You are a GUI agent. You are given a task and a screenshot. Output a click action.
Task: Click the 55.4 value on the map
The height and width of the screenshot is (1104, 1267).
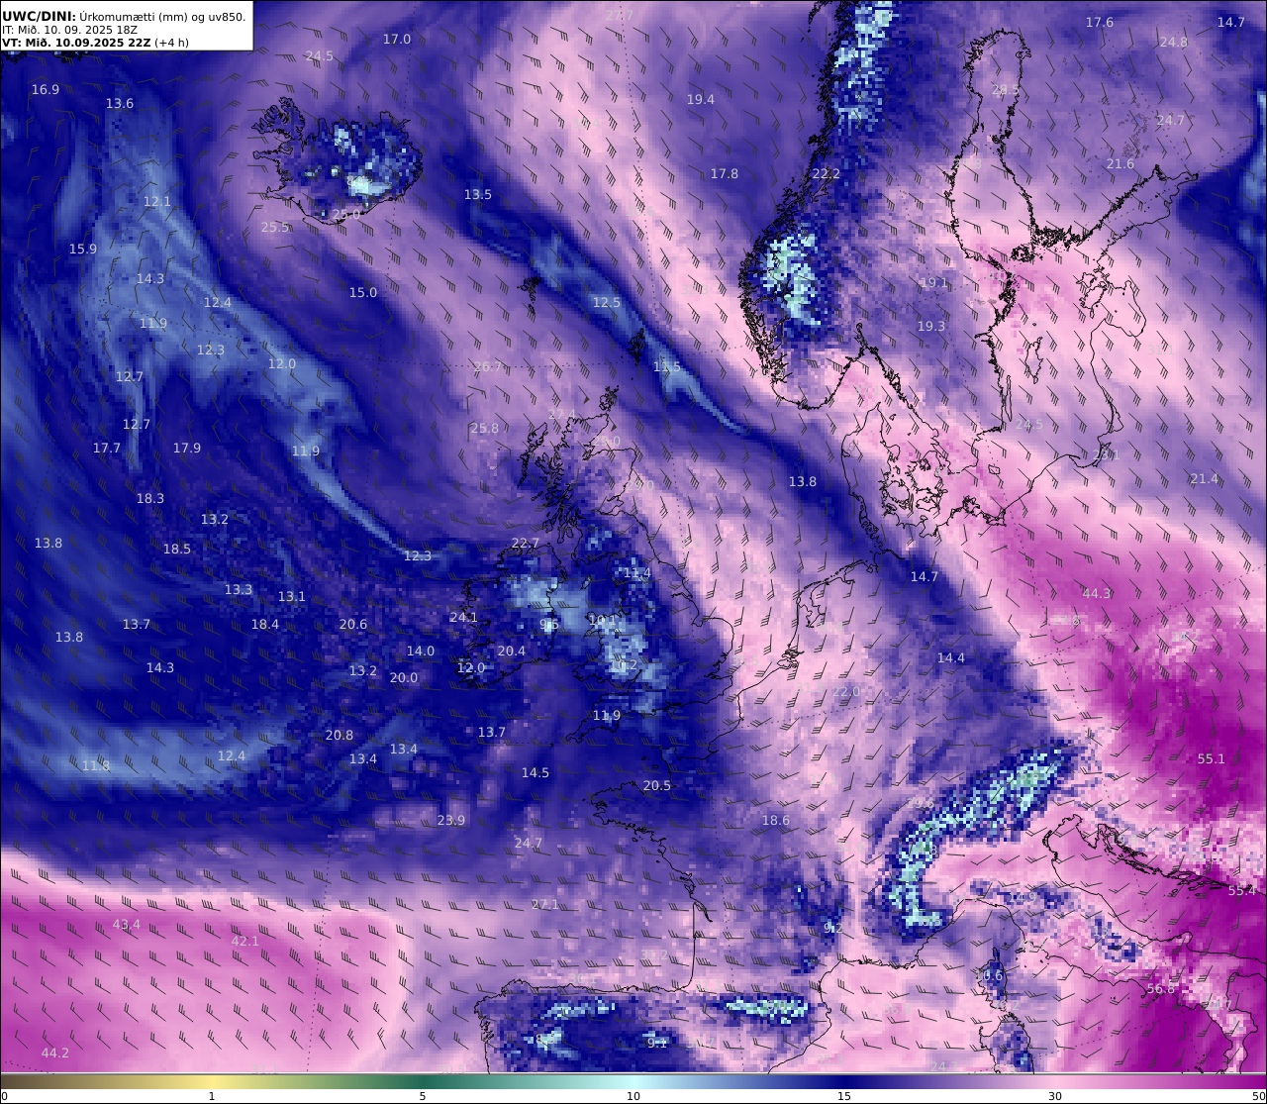(x=1242, y=891)
